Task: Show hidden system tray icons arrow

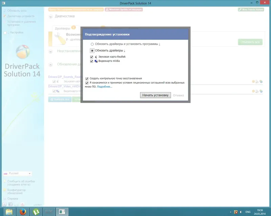Action: [231, 212]
